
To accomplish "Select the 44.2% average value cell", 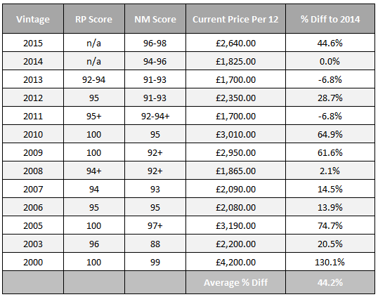I will tap(330, 282).
